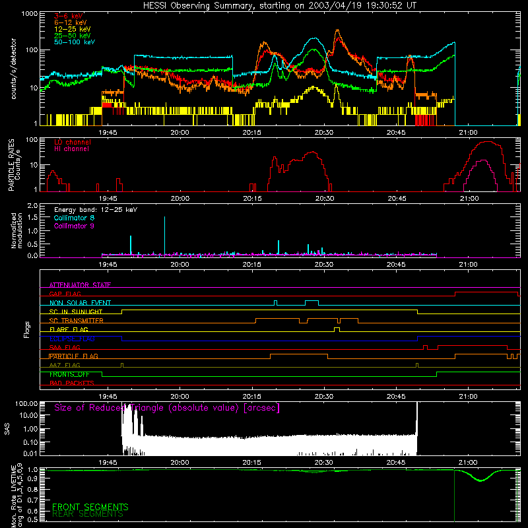Click the SAS axis label

(7, 429)
